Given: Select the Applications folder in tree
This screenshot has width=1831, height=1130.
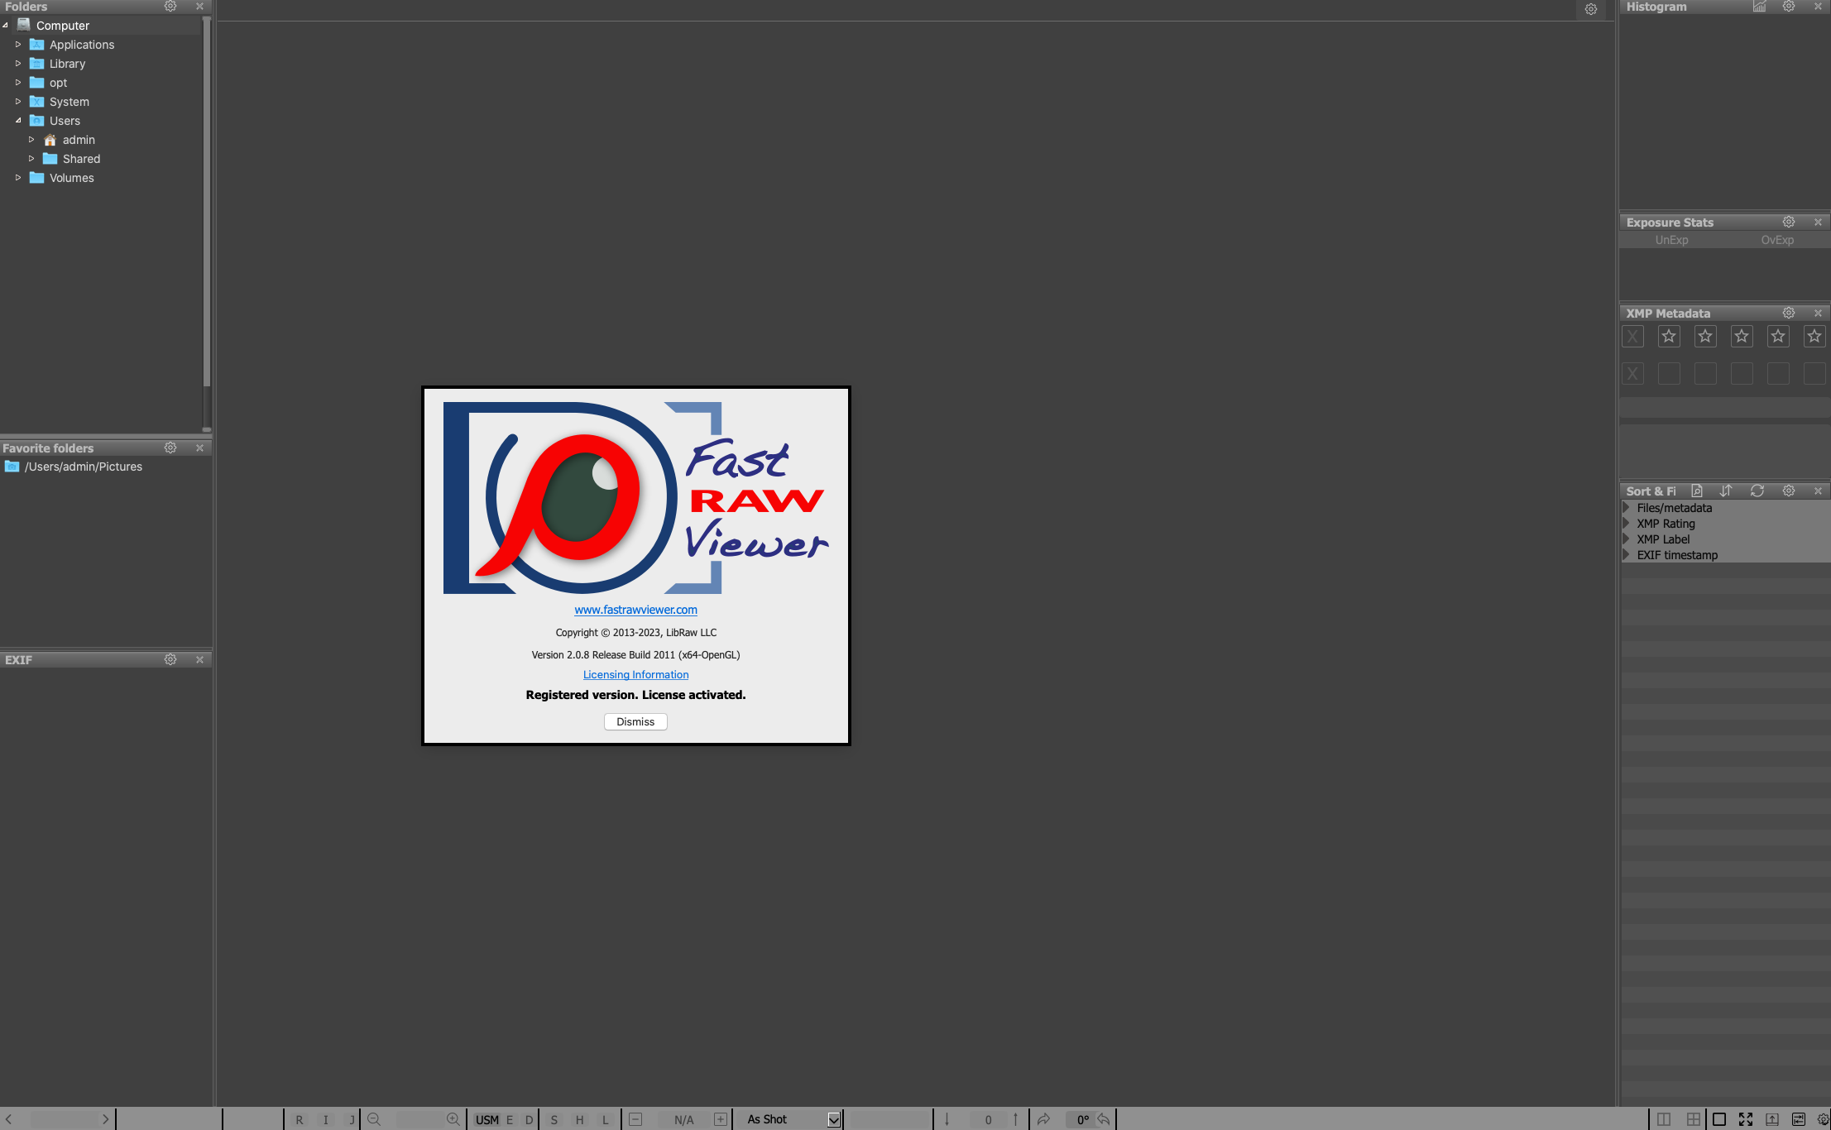Looking at the screenshot, I should pos(81,45).
